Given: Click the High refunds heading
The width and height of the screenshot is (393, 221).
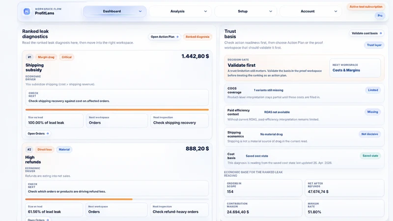Looking at the screenshot, I should point(33,160).
